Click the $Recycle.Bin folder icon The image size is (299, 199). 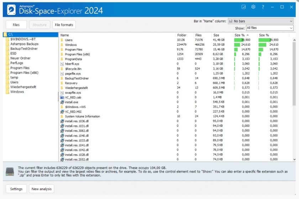click(x=62, y=69)
